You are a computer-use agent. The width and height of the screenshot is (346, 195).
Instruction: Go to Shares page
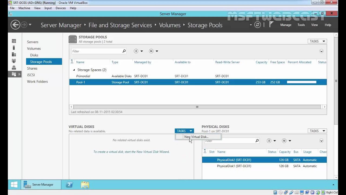click(32, 69)
